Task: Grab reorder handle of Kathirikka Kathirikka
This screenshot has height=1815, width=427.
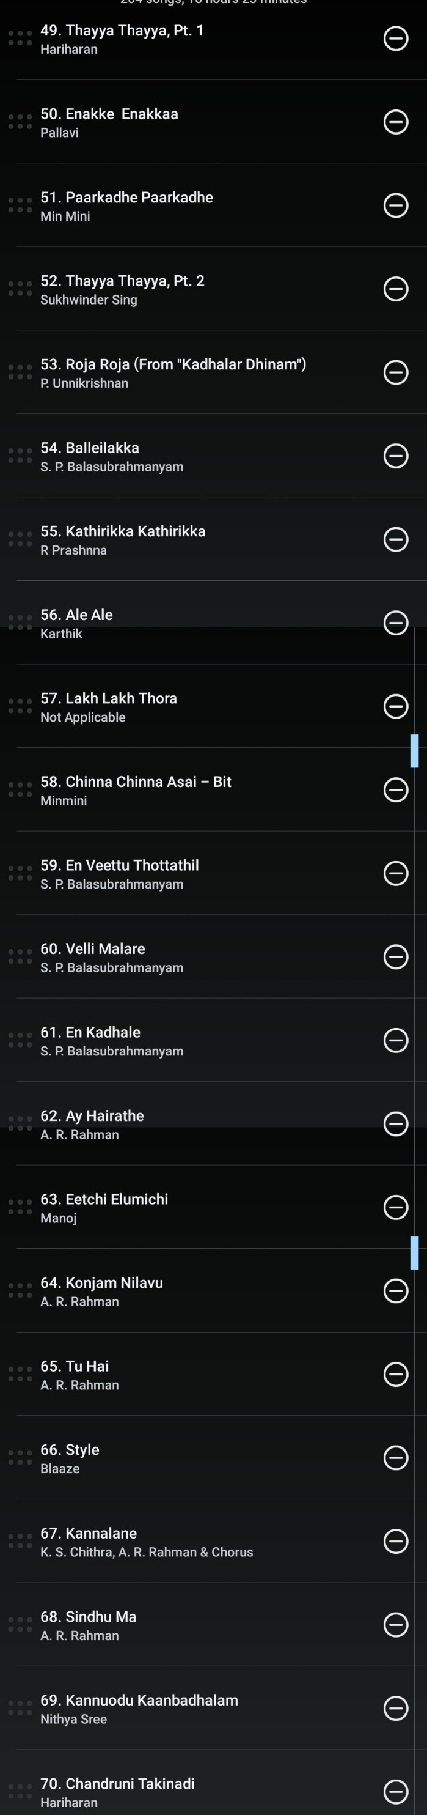Action: coord(20,539)
